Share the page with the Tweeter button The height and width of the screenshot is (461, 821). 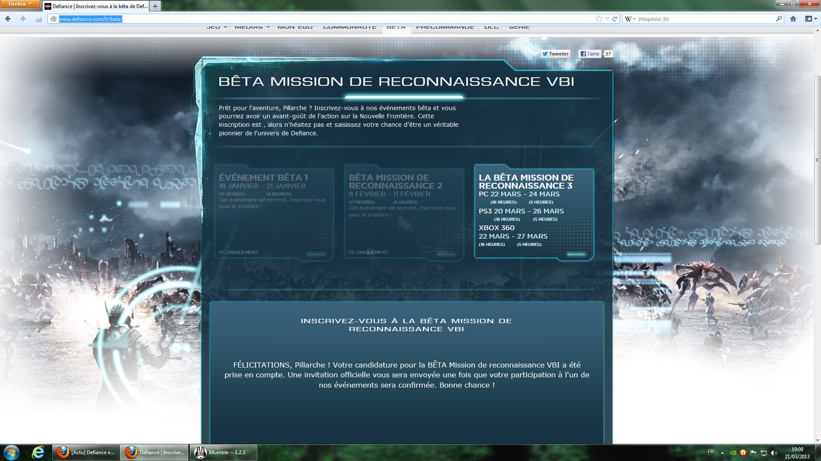(555, 54)
